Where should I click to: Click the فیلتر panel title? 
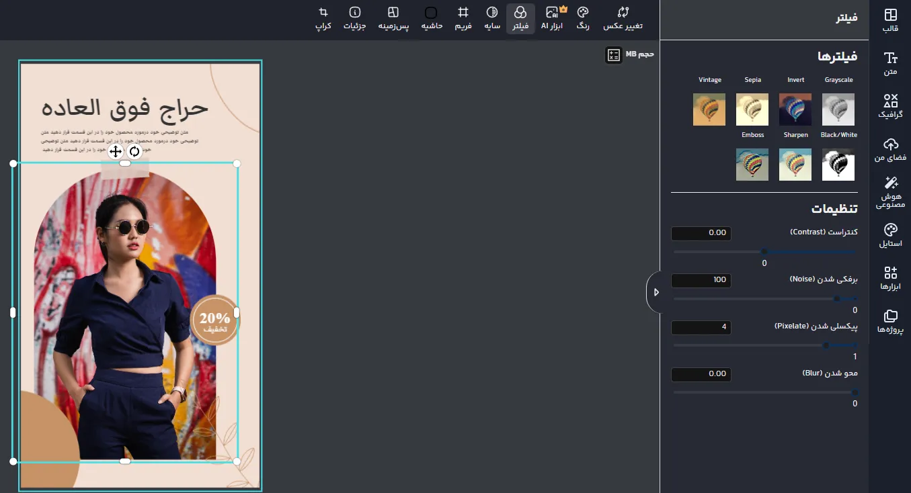pyautogui.click(x=846, y=19)
